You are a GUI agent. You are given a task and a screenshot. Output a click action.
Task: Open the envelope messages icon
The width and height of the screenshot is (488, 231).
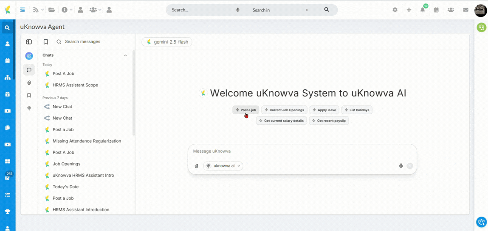(x=465, y=10)
